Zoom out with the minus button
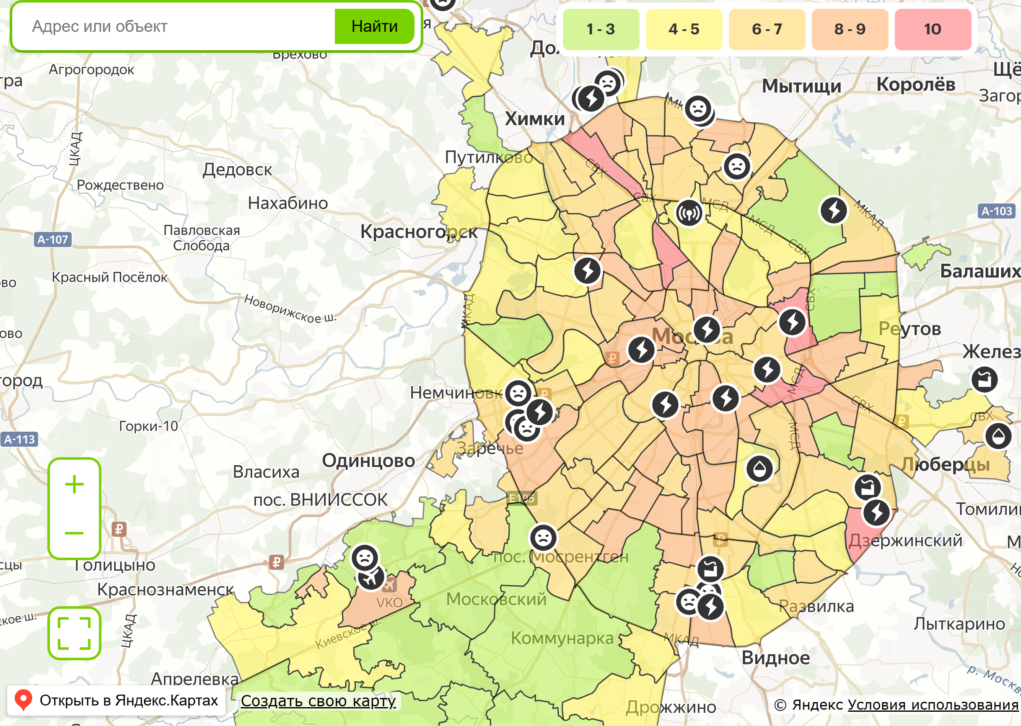The height and width of the screenshot is (726, 1021). pyautogui.click(x=74, y=533)
